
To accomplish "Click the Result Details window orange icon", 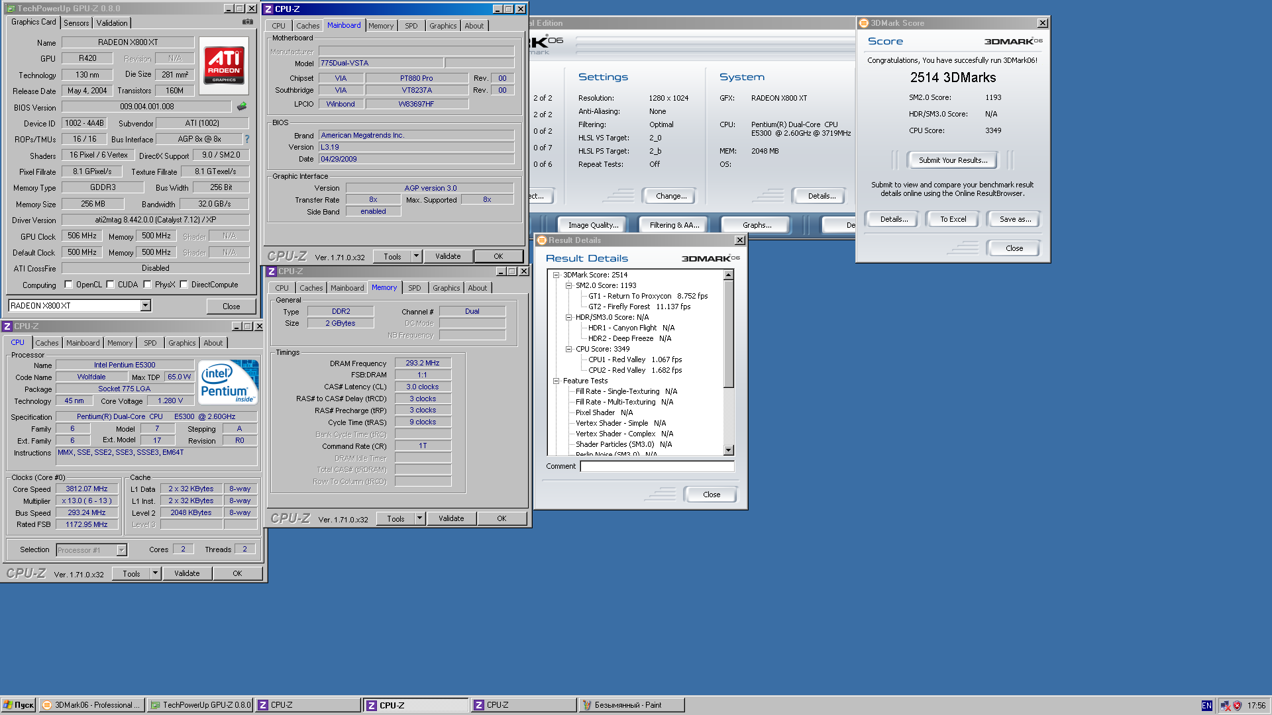I will pos(541,240).
